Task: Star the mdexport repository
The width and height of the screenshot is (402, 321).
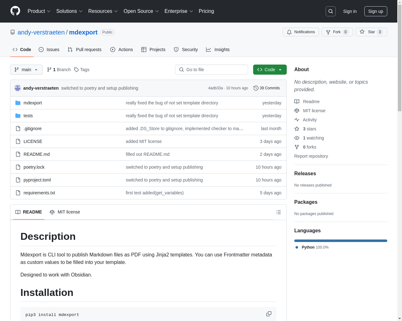Action: point(371,32)
